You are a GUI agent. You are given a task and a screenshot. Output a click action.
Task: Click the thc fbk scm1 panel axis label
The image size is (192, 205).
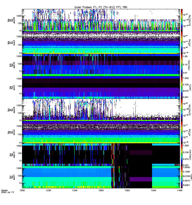[12, 177]
